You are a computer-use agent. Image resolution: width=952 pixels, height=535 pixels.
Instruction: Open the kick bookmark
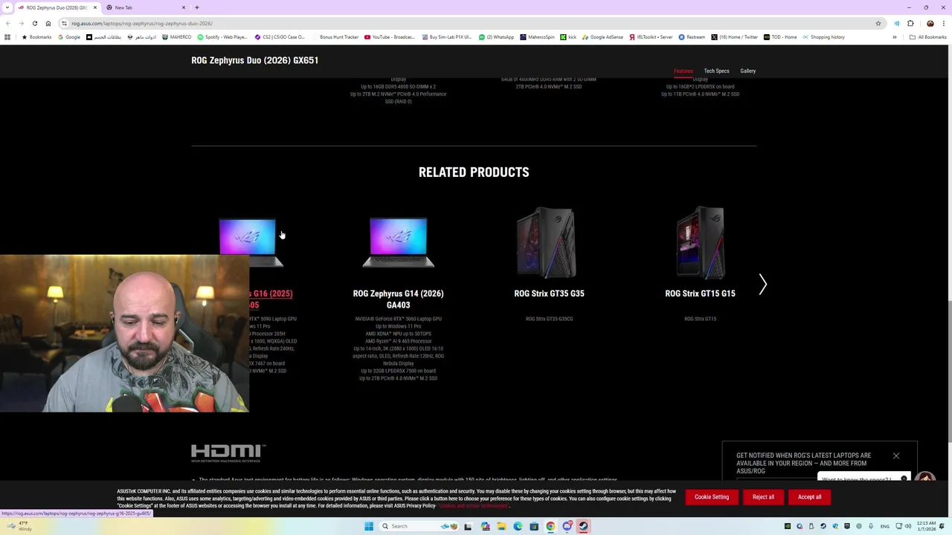coord(568,37)
